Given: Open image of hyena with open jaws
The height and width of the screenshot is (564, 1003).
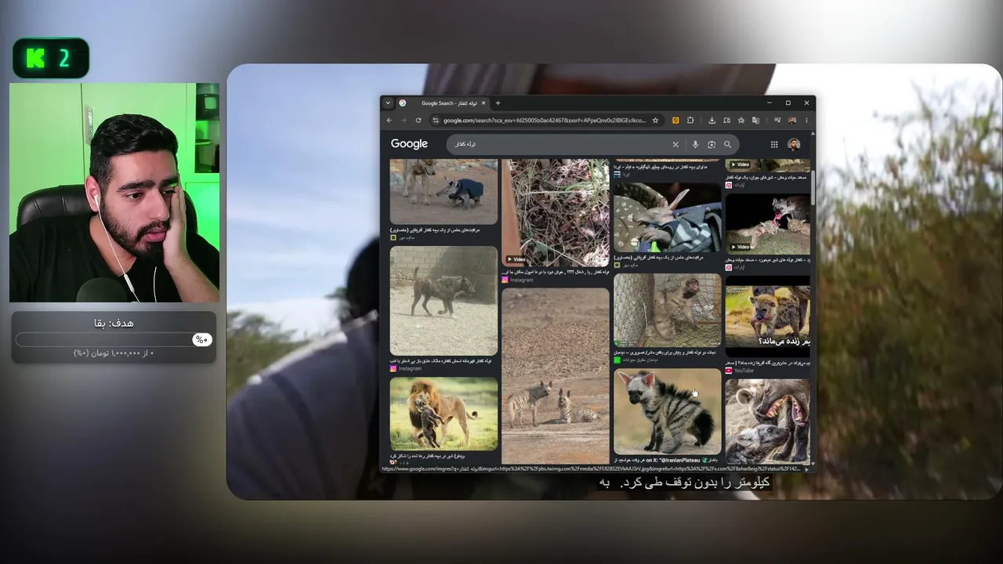Looking at the screenshot, I should 768,421.
